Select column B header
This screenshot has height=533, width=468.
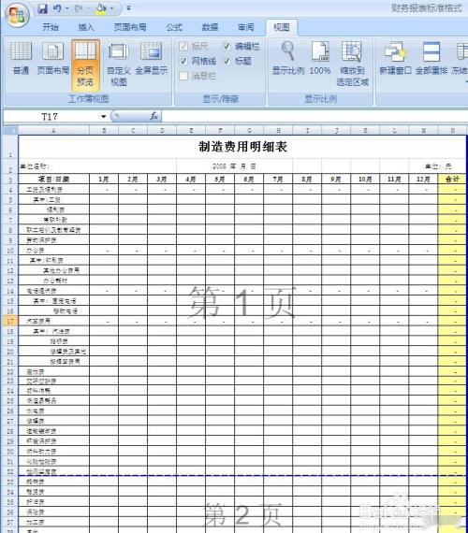coord(104,131)
